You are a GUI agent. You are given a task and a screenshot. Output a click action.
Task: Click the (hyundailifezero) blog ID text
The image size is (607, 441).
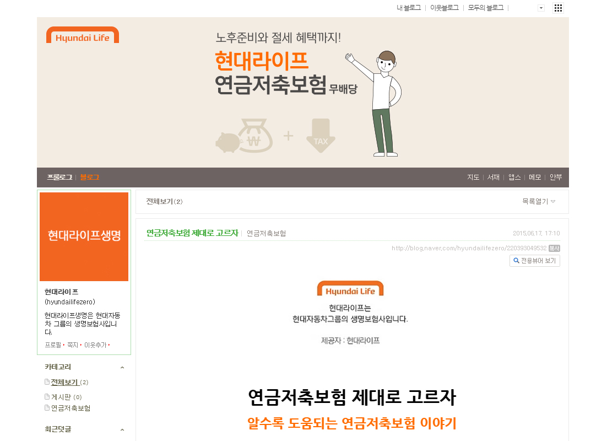pos(70,302)
